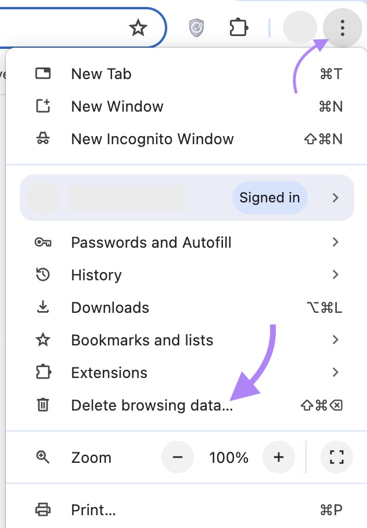Screen dimensions: 367x528
Task: Click the printer icon beside Print
Action: point(44,510)
